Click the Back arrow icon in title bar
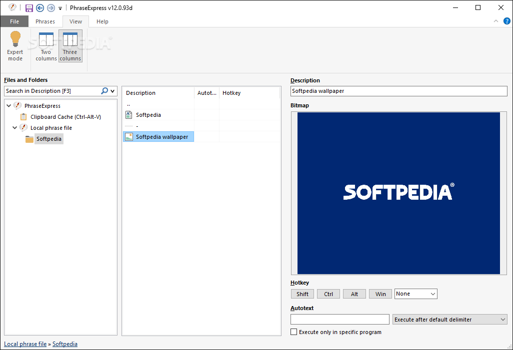This screenshot has height=350, width=513. click(40, 8)
